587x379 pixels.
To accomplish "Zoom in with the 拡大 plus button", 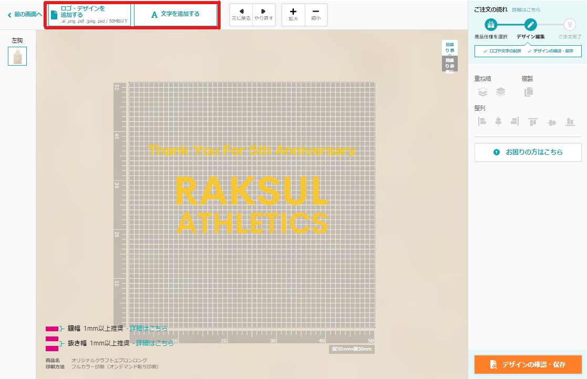I will click(293, 15).
